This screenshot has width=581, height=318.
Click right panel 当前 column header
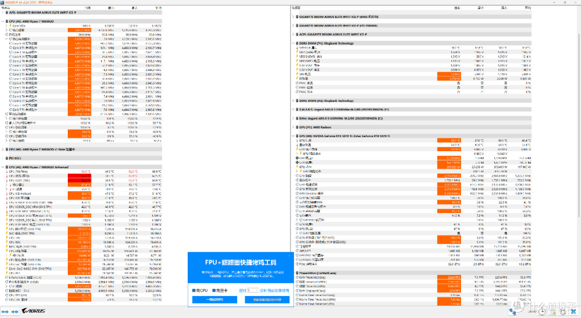(x=457, y=8)
